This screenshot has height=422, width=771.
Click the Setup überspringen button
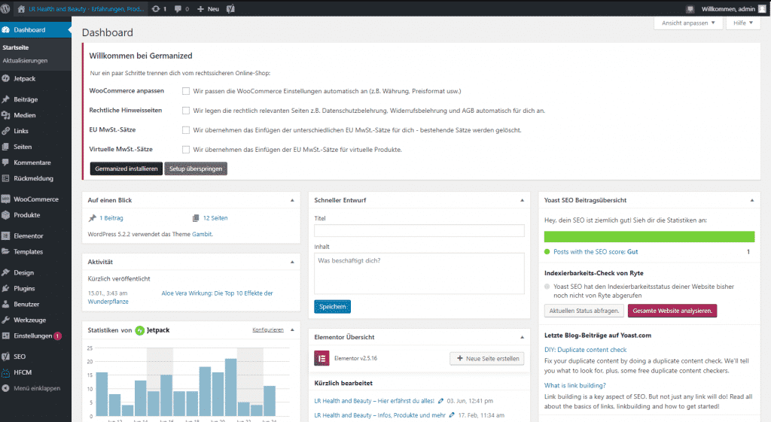click(196, 168)
